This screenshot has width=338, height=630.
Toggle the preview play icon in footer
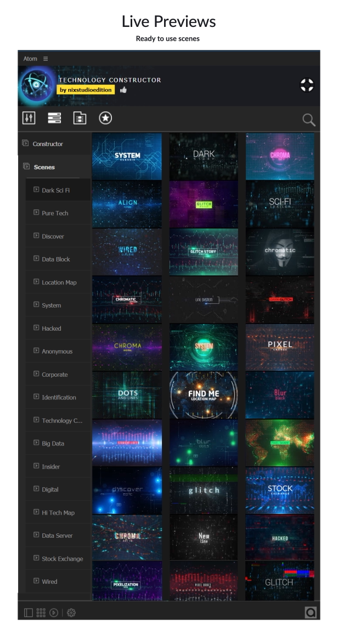pos(54,612)
